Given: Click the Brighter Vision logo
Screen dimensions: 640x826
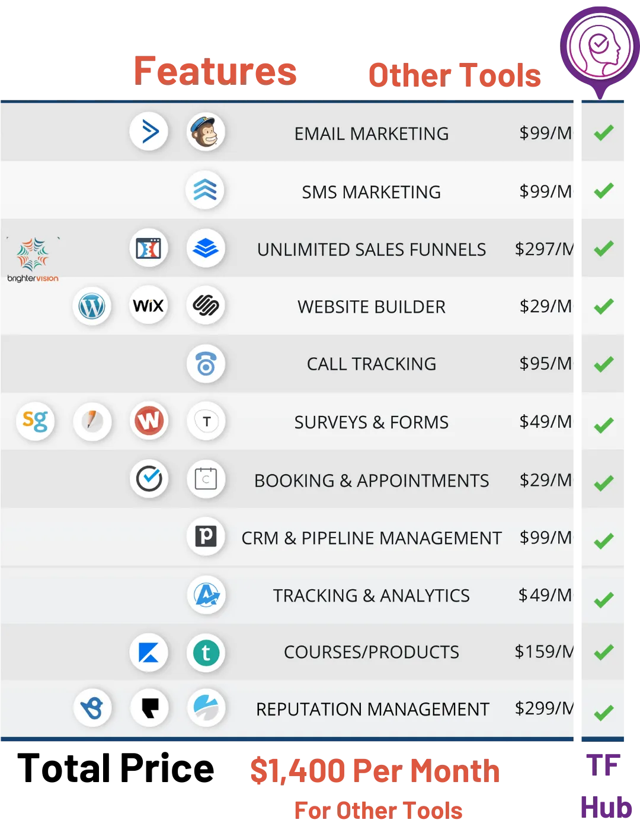Looking at the screenshot, I should pos(33,260).
